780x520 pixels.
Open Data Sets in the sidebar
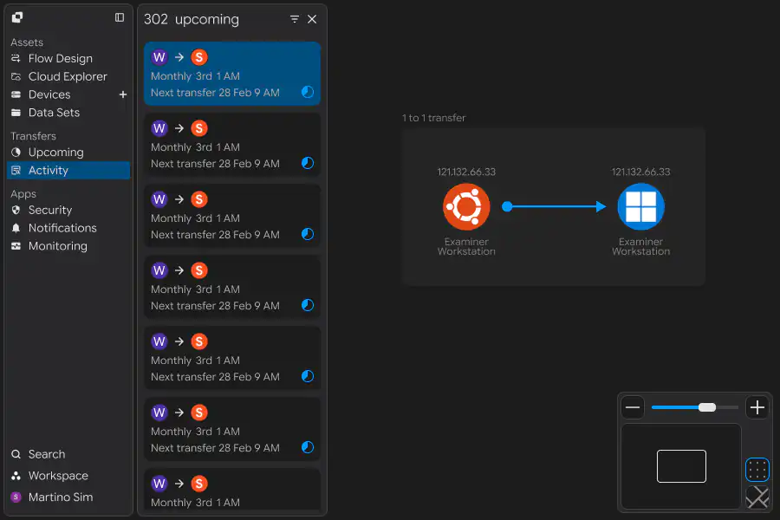tap(68, 113)
